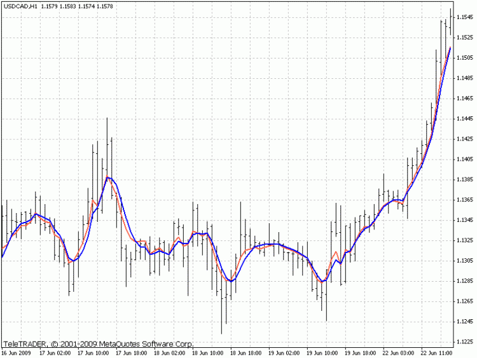
Task: Click the 1.1285 price level label
Action: 465,281
